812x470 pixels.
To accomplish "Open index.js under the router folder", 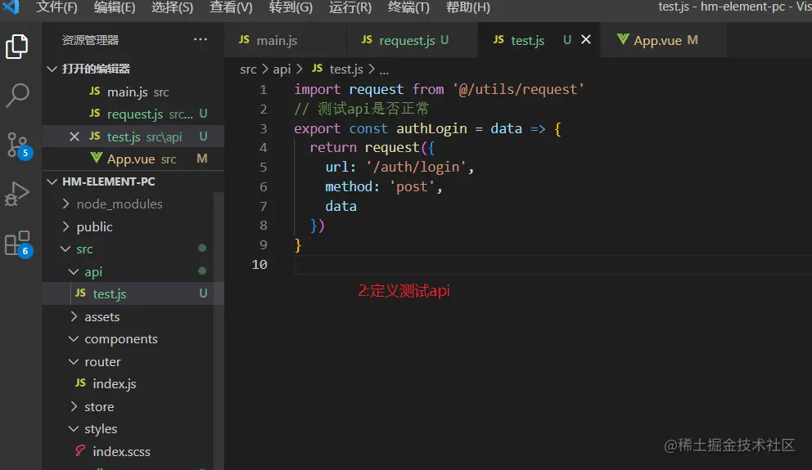I will [129, 383].
